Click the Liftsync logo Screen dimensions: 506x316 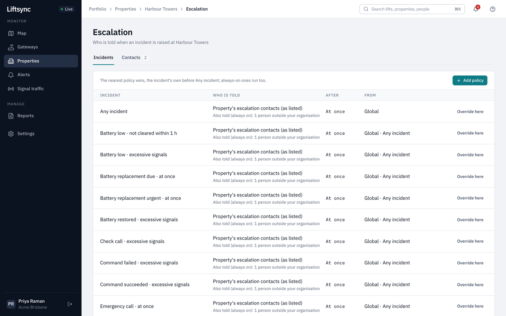pos(19,9)
